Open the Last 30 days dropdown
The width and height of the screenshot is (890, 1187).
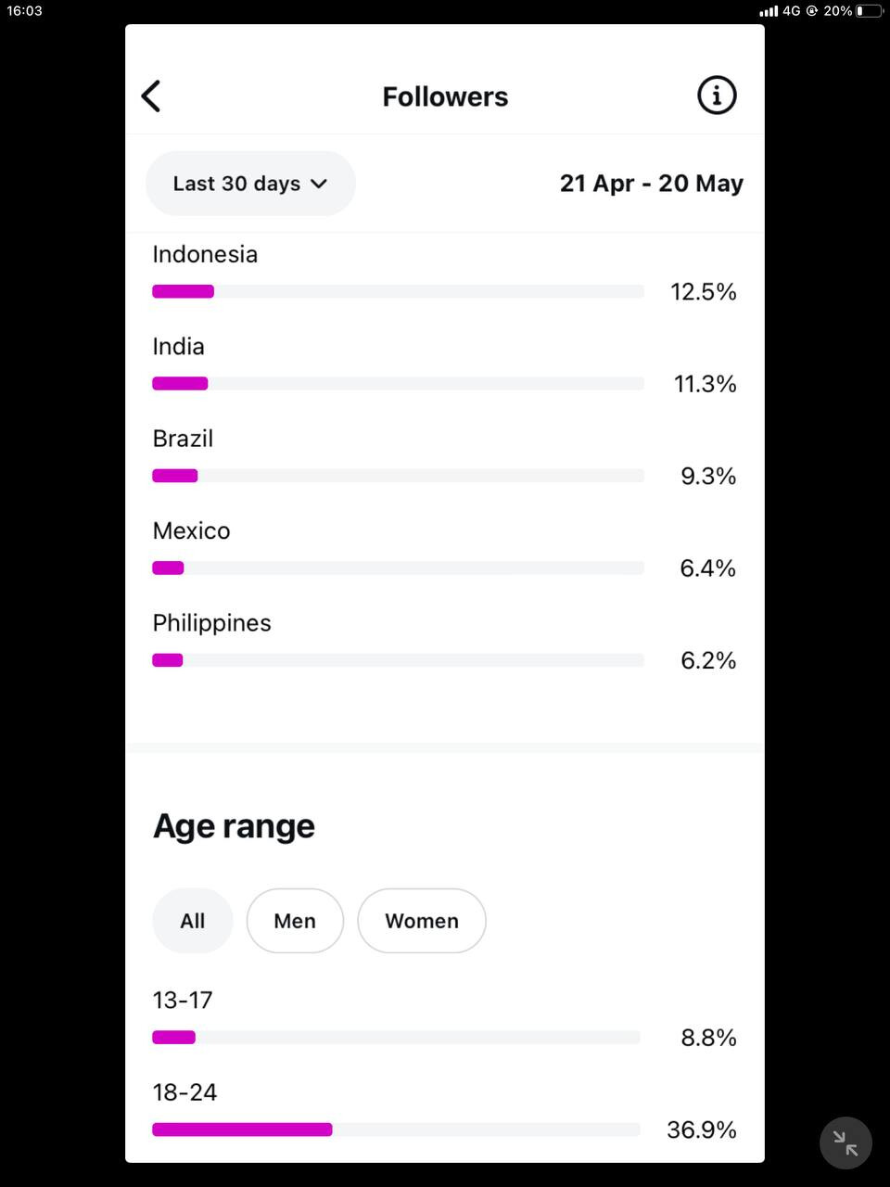click(x=250, y=184)
